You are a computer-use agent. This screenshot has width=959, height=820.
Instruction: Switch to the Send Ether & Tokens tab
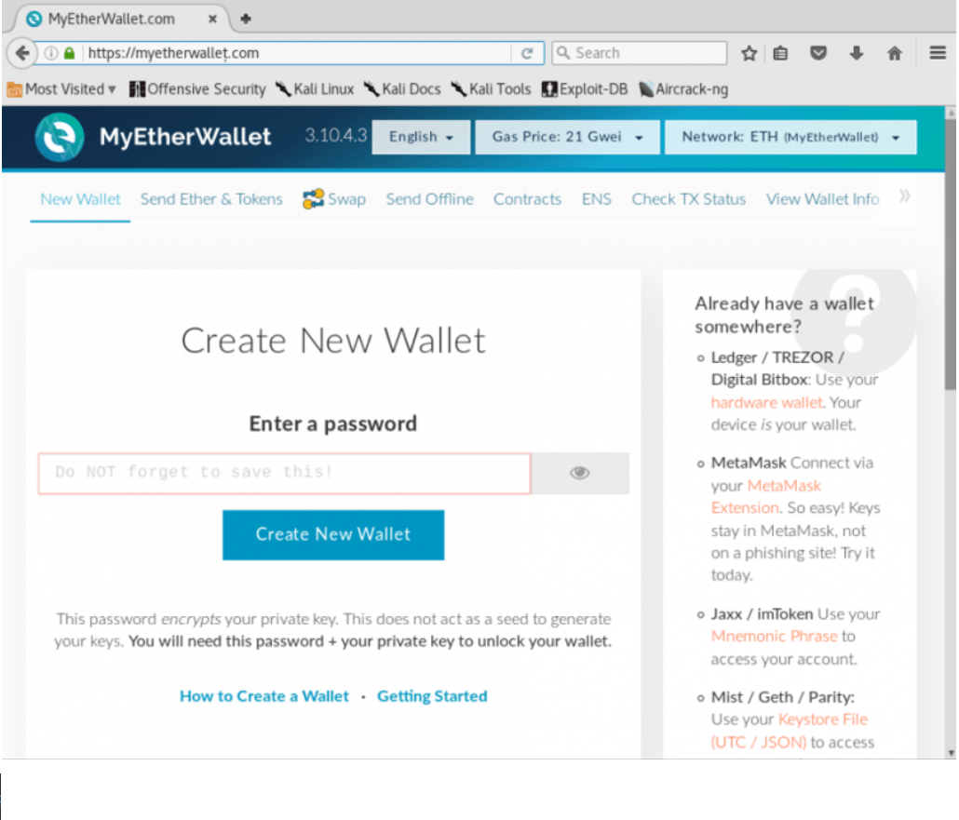(x=211, y=199)
